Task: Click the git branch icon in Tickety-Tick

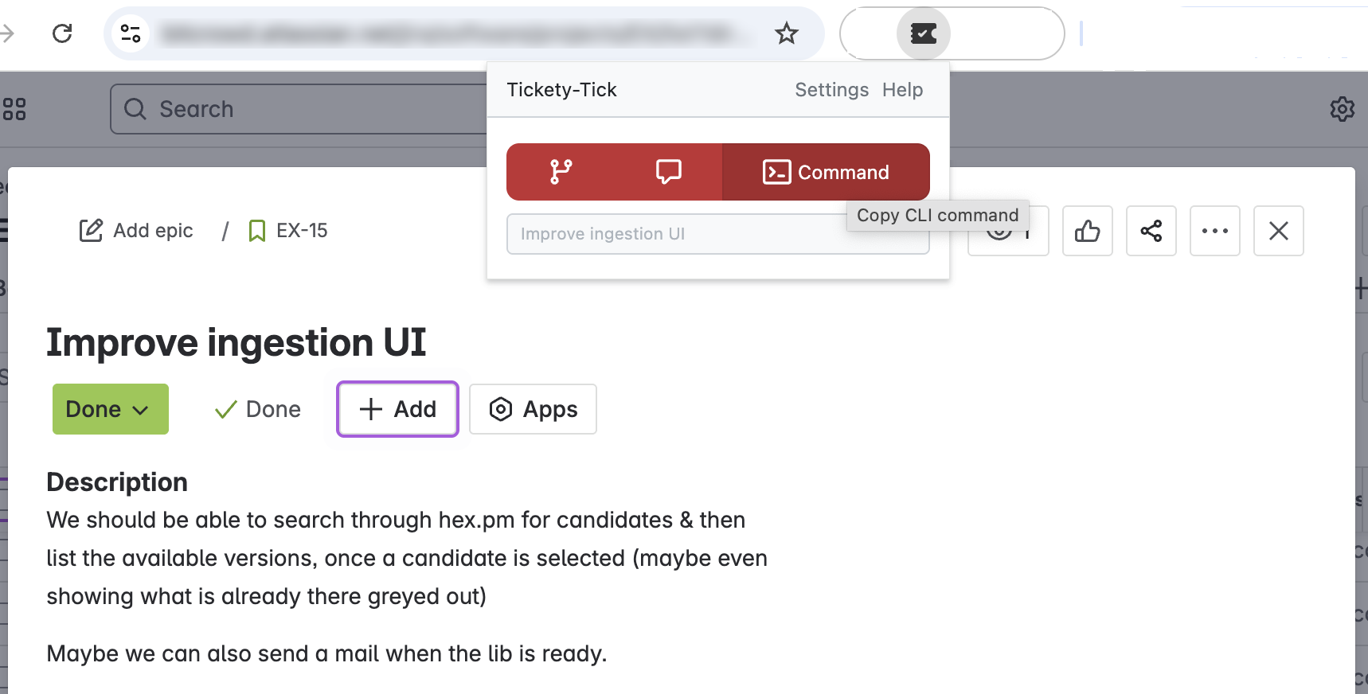Action: [x=561, y=172]
